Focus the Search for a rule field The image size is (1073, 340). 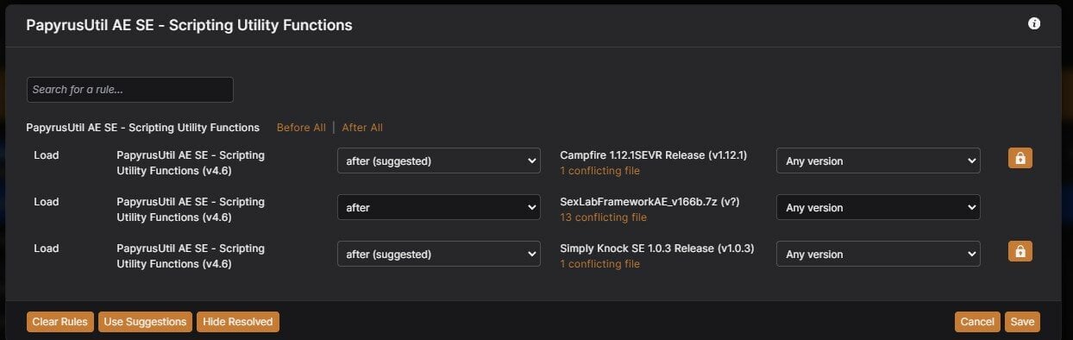(x=130, y=90)
